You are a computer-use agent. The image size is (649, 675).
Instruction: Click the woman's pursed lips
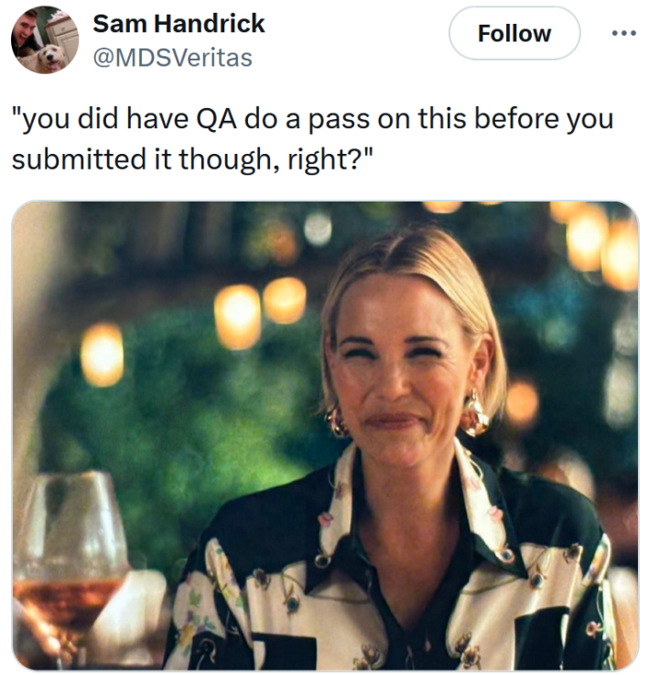(395, 420)
